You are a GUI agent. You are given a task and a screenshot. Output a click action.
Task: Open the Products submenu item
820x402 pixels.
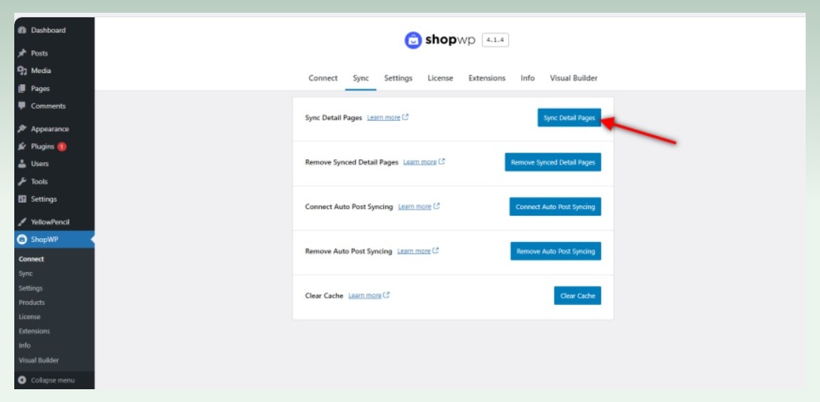[32, 303]
